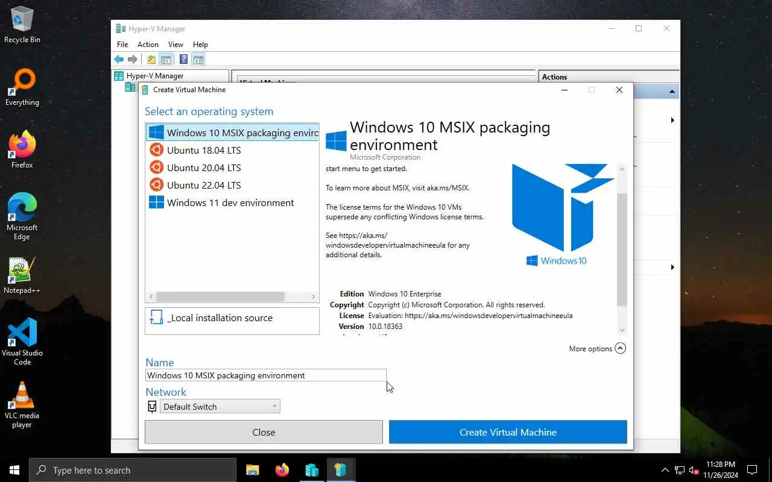The width and height of the screenshot is (772, 482).
Task: Click the OS list horizontal scrollbar thumb
Action: click(x=220, y=296)
